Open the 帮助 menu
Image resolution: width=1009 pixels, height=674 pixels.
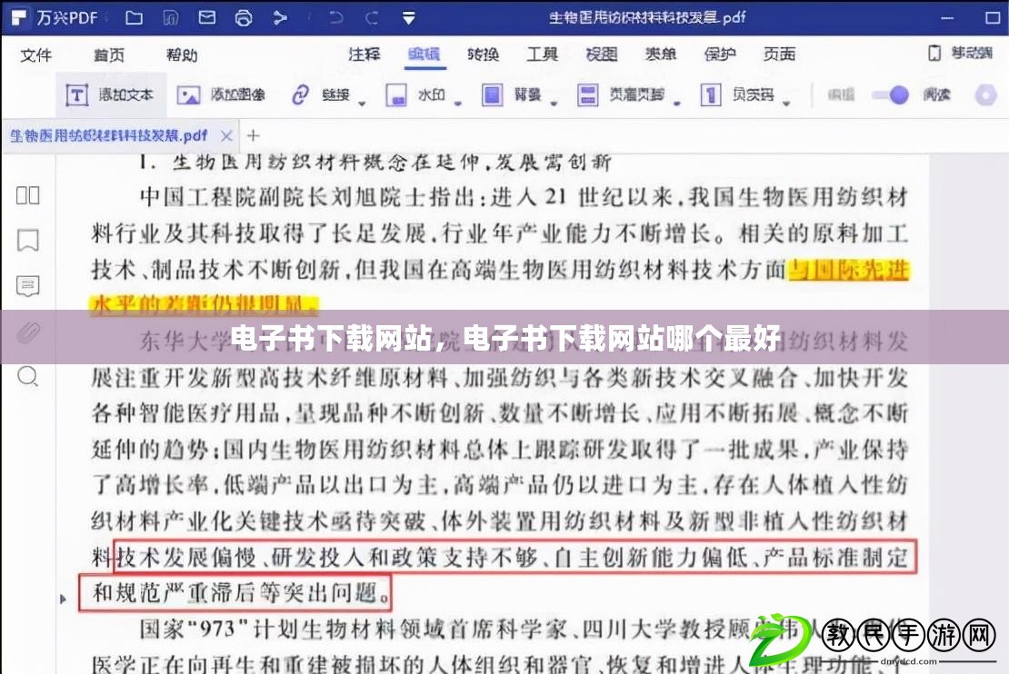[x=182, y=55]
